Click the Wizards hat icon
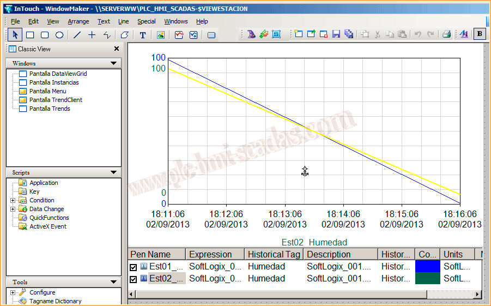The height and width of the screenshot is (306, 491). [251, 34]
